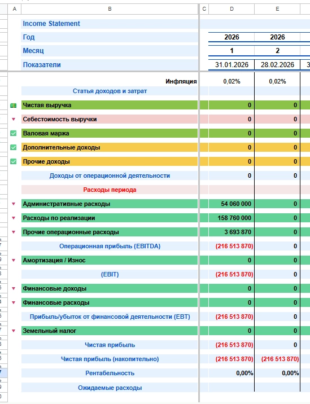
Task: Expand the Административные расходы triangle
Action: click(x=14, y=204)
